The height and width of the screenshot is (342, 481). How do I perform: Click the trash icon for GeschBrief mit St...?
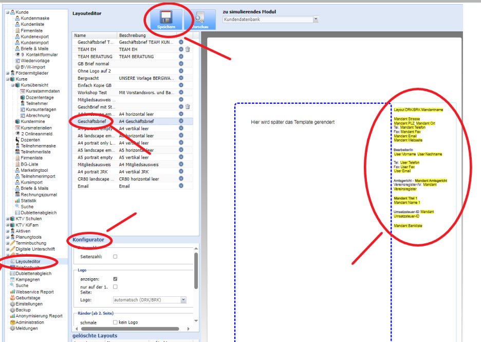(188, 107)
